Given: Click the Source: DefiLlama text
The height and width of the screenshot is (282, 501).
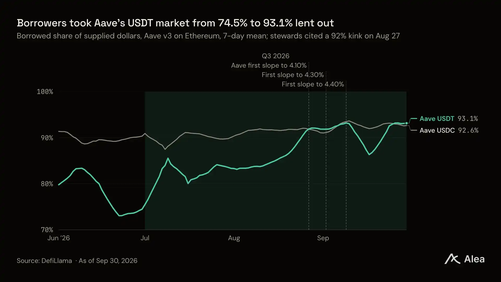Looking at the screenshot, I should [x=44, y=261].
